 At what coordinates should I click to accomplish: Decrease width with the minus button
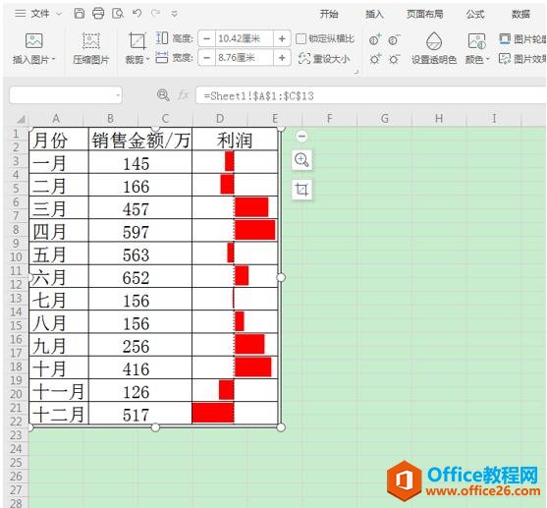pos(206,58)
